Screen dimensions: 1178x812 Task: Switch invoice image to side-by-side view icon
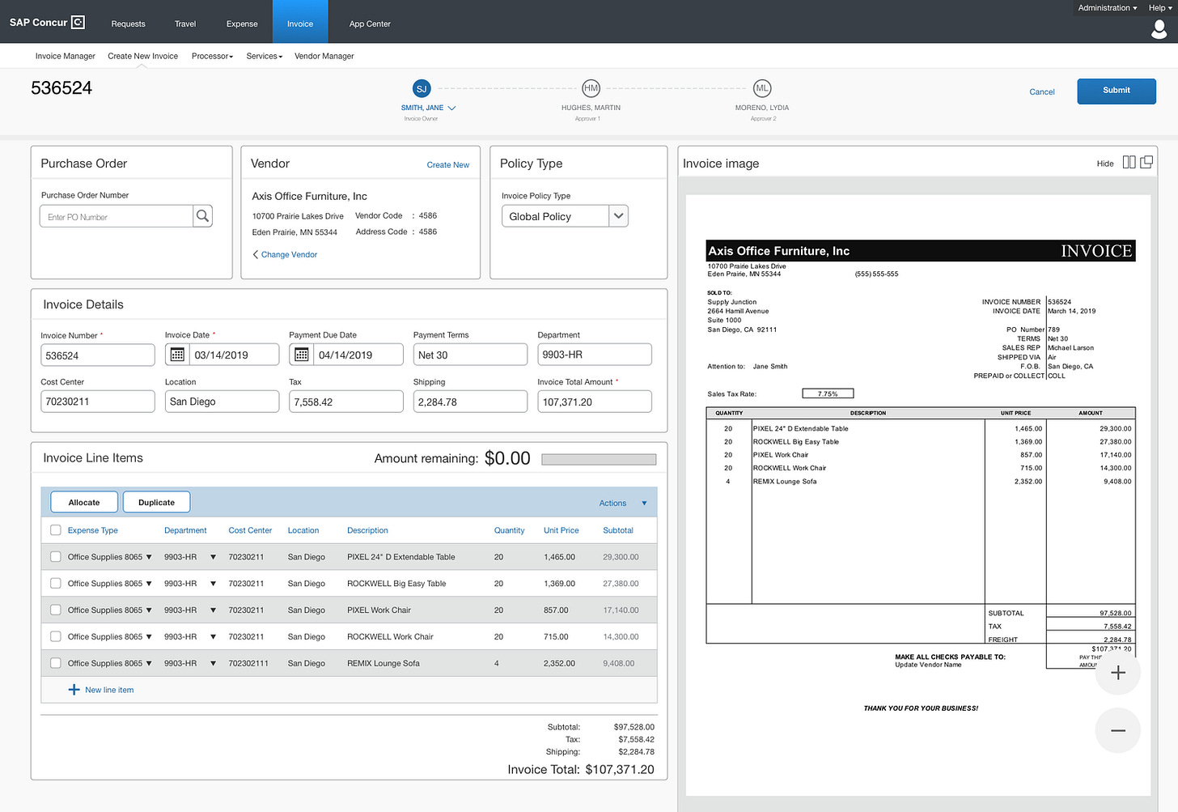pos(1129,163)
